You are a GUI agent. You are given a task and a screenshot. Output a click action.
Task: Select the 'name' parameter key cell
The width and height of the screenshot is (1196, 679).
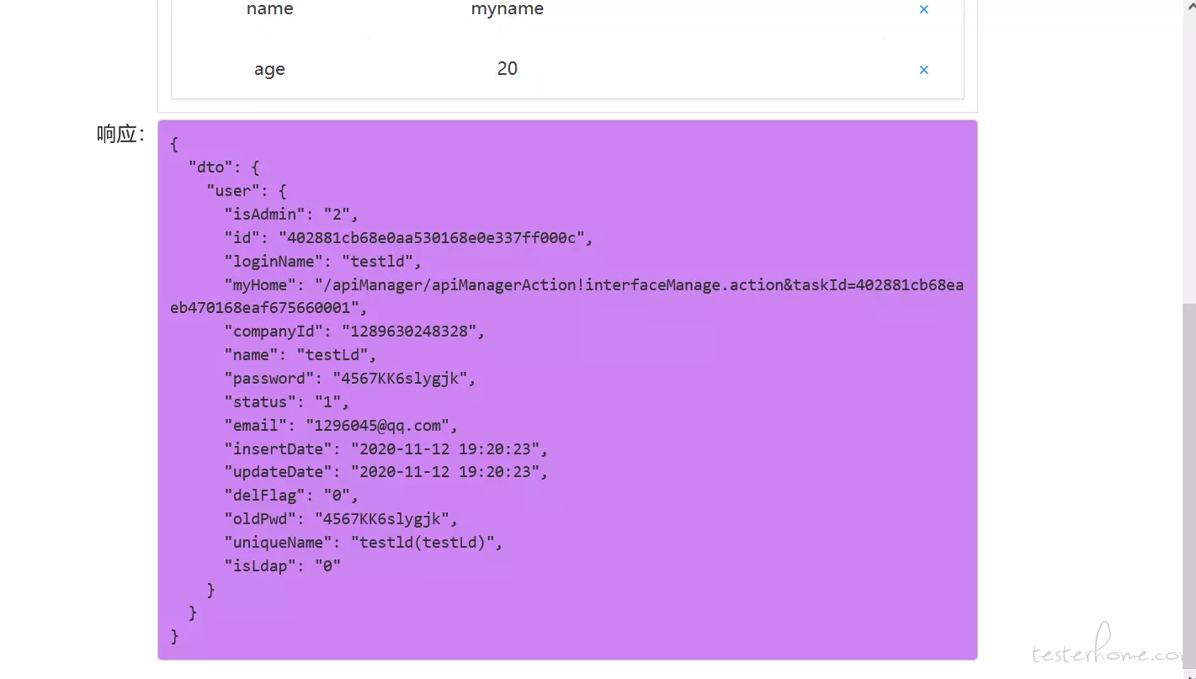269,9
